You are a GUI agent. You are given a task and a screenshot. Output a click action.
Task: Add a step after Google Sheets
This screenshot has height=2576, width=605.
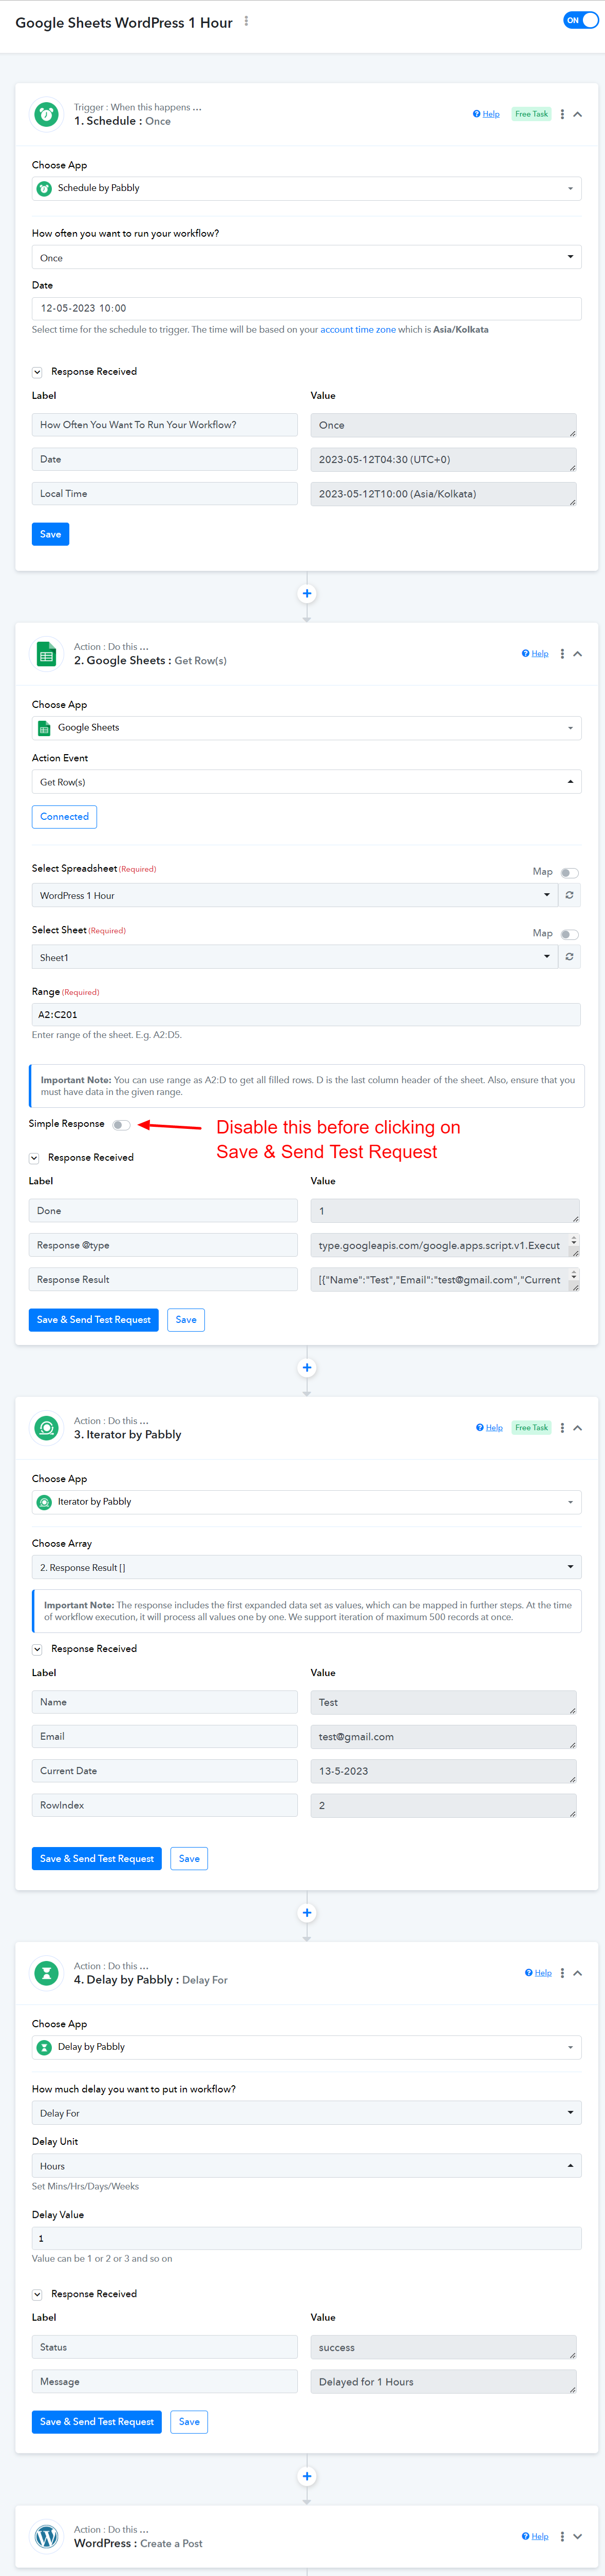click(x=307, y=1368)
